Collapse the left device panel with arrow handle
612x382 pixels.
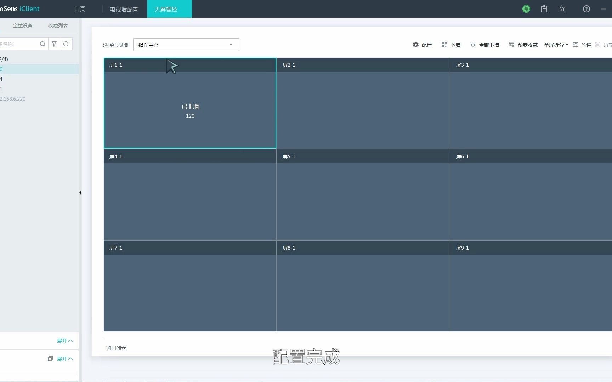point(80,193)
